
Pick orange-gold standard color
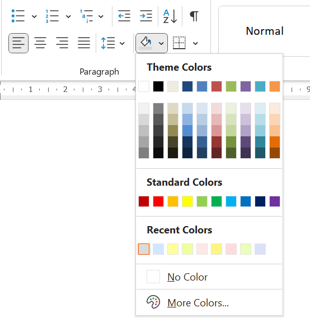[x=173, y=201]
